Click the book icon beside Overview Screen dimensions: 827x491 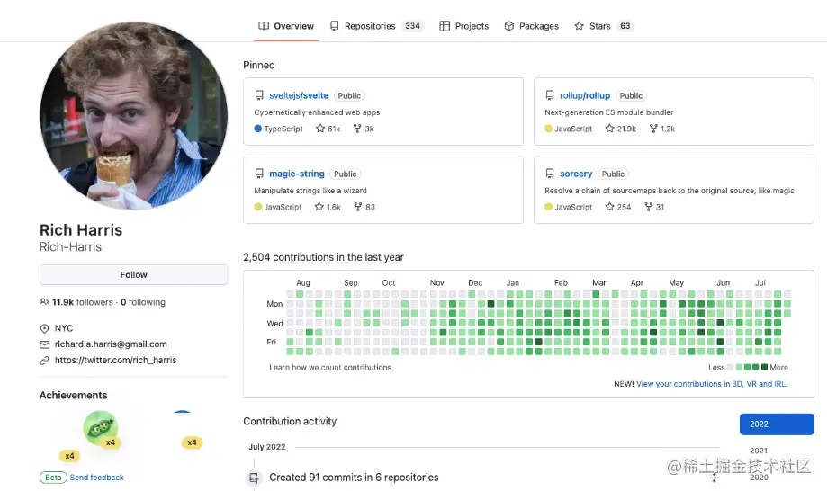tap(264, 26)
